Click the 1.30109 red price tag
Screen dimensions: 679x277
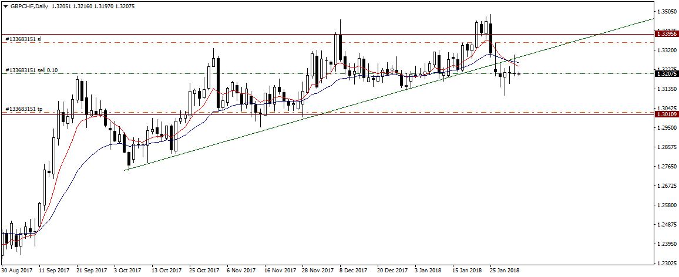(x=667, y=114)
